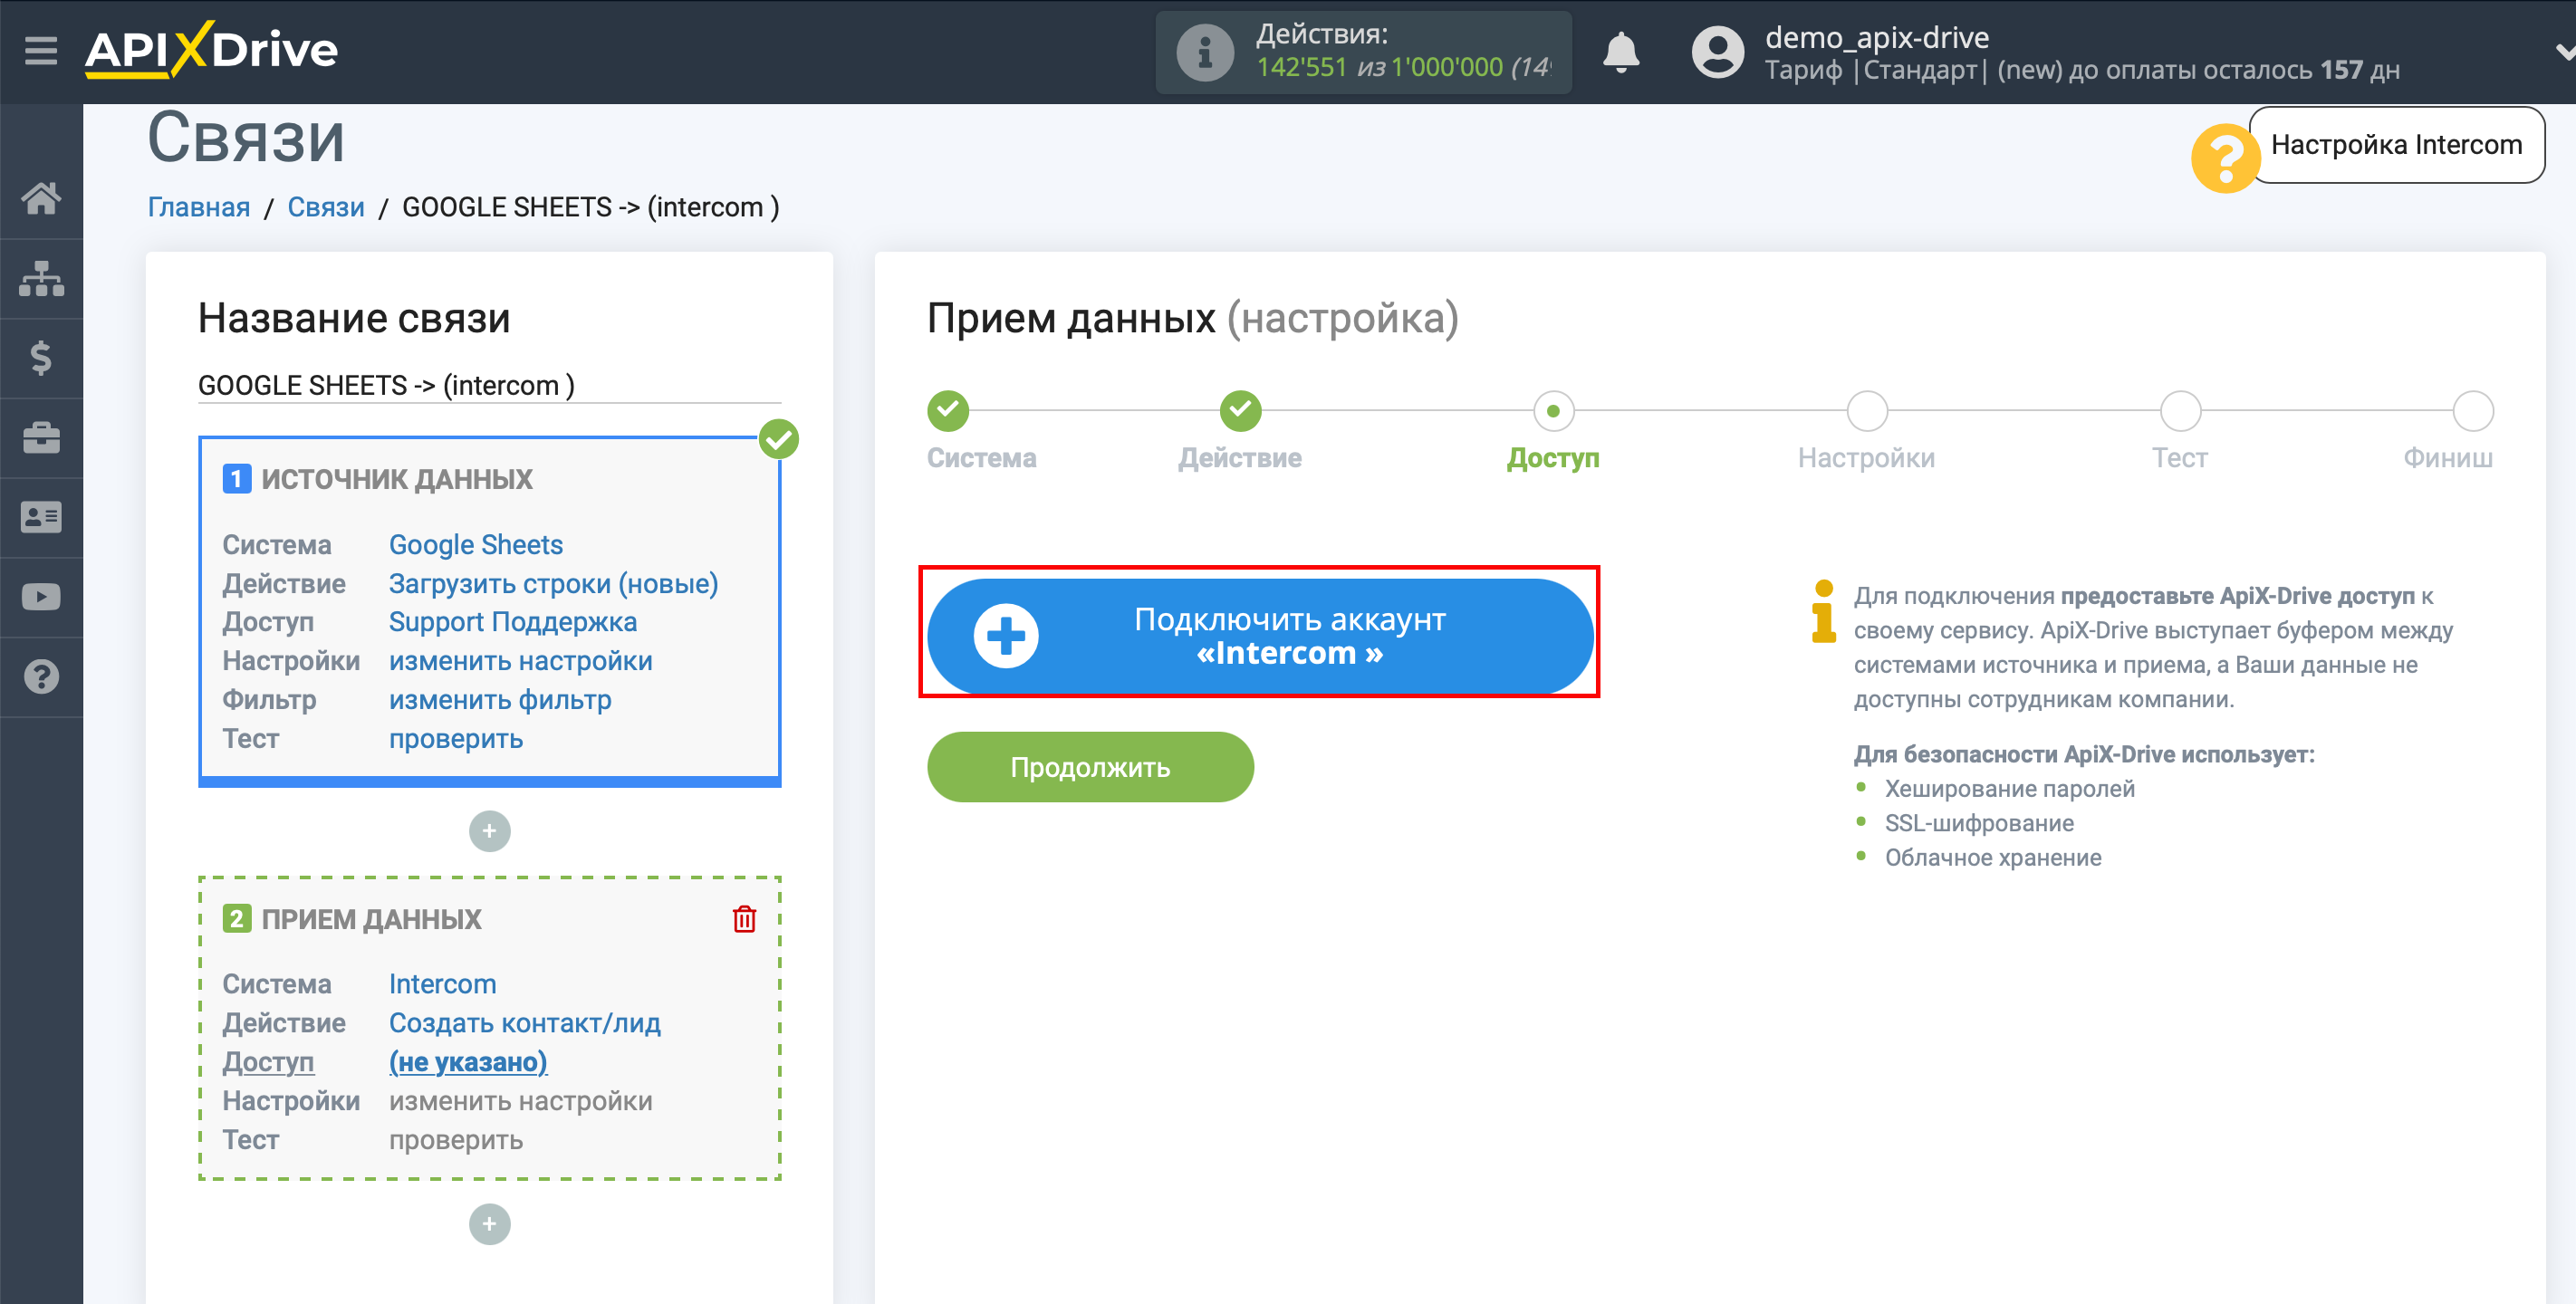This screenshot has width=2576, height=1304.
Task: Go to home via sidebar house icon
Action: coord(41,198)
